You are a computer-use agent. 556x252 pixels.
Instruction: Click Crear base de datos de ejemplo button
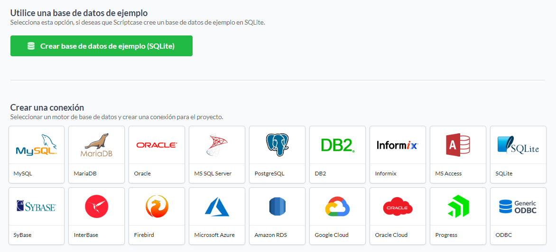102,46
